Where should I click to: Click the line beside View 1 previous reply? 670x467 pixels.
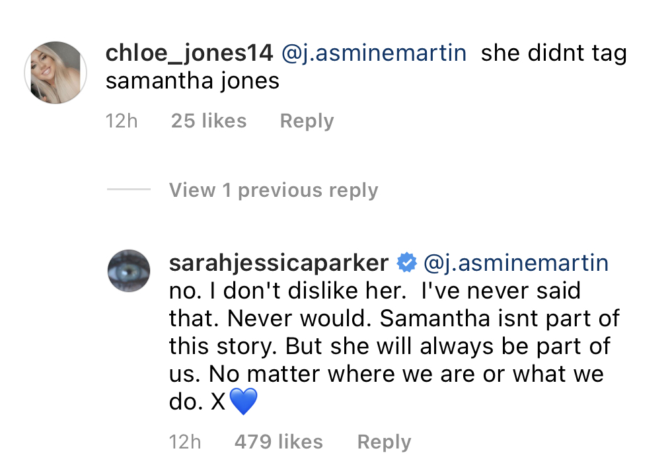click(x=129, y=190)
